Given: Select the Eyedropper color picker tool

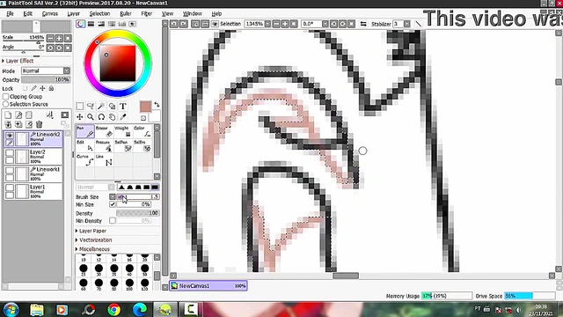Looking at the screenshot, I should 123,117.
